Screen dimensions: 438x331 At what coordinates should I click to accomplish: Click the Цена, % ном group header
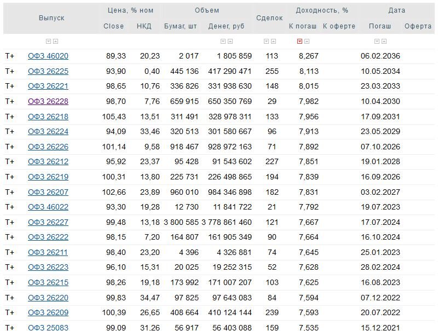130,10
